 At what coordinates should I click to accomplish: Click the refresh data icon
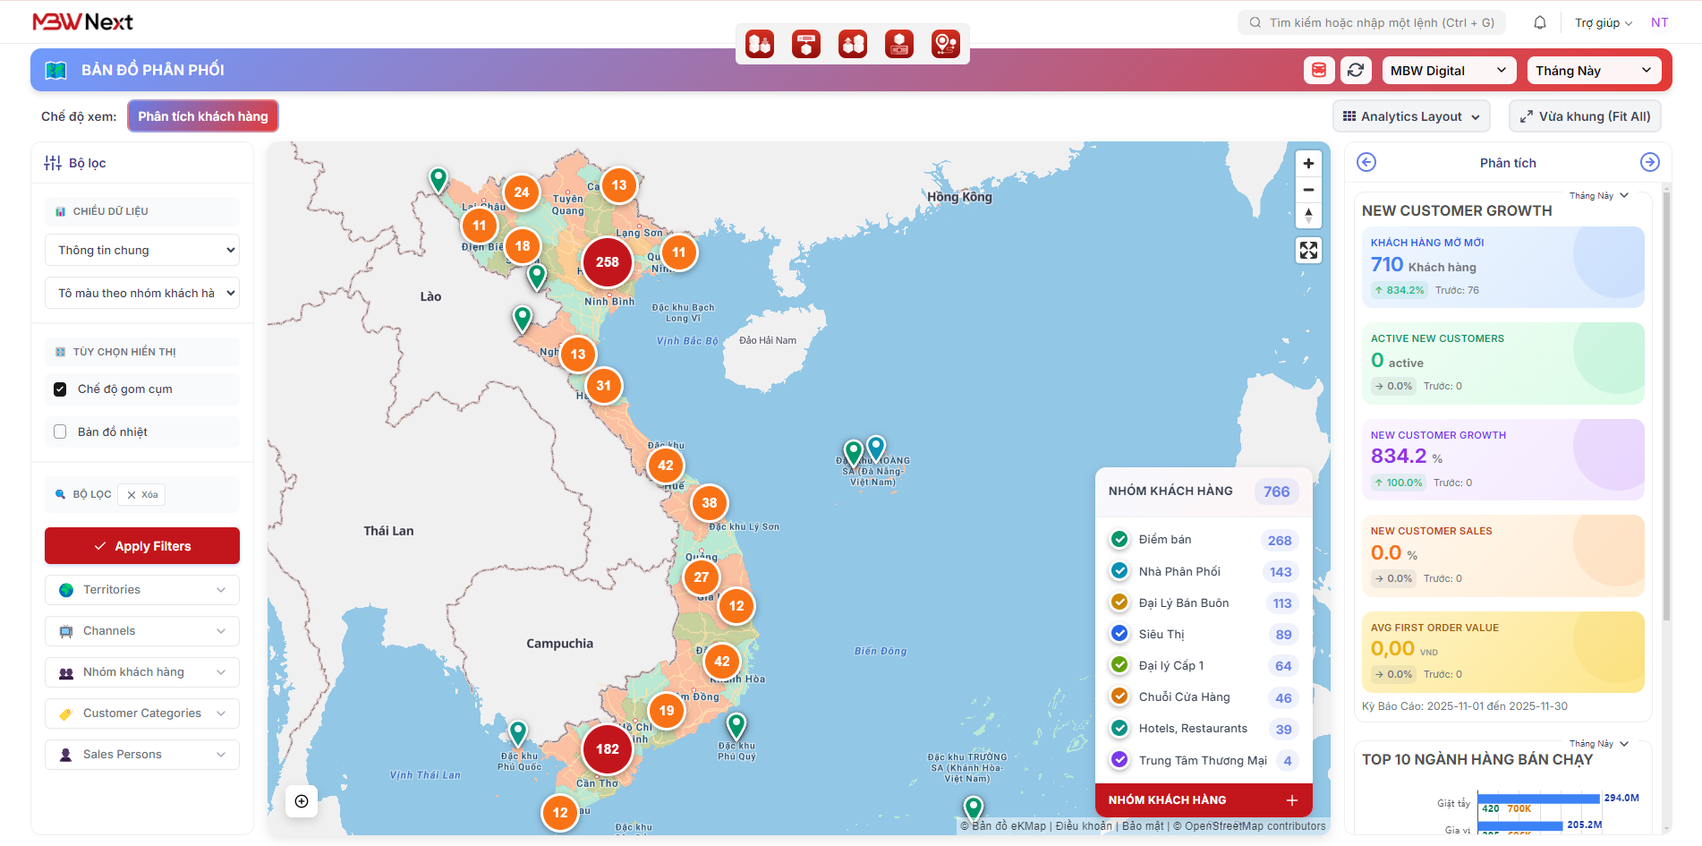coord(1356,70)
